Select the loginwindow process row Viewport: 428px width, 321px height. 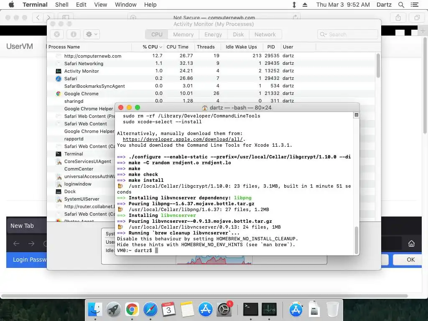point(81,184)
